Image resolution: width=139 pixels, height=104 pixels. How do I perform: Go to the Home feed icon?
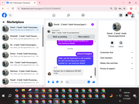coord(54,15)
